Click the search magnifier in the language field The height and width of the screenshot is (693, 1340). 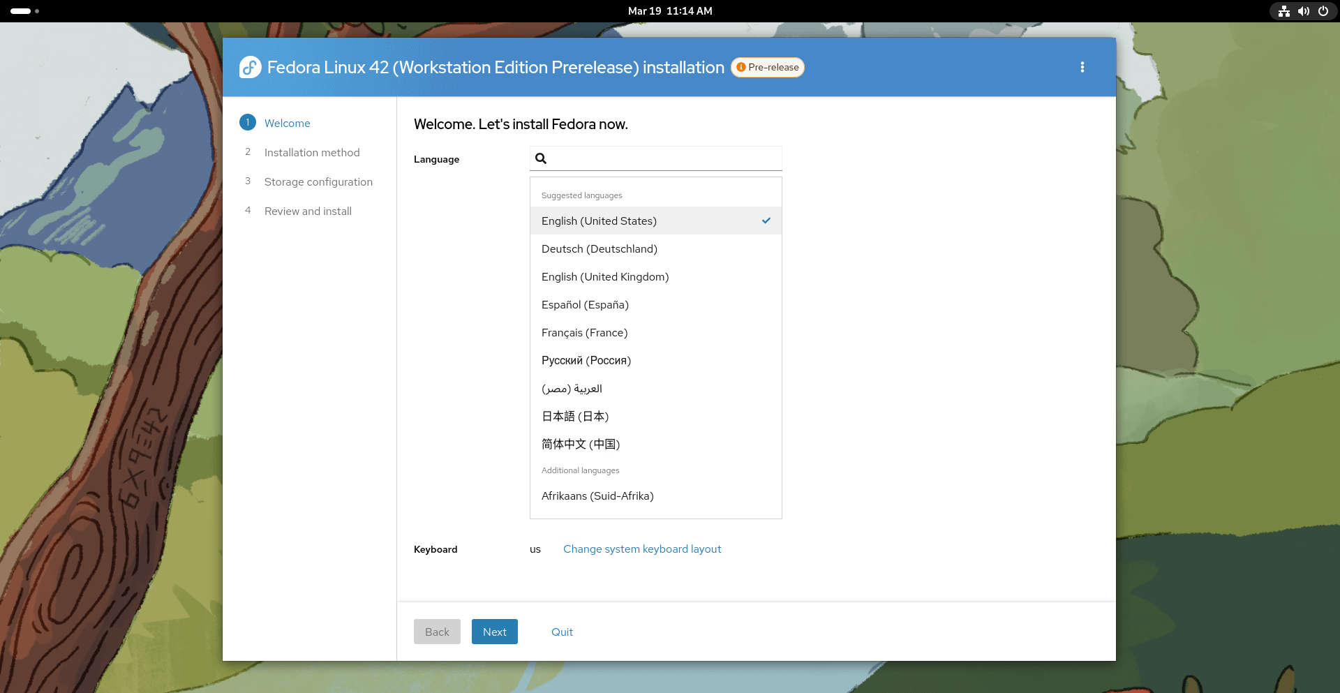coord(541,158)
